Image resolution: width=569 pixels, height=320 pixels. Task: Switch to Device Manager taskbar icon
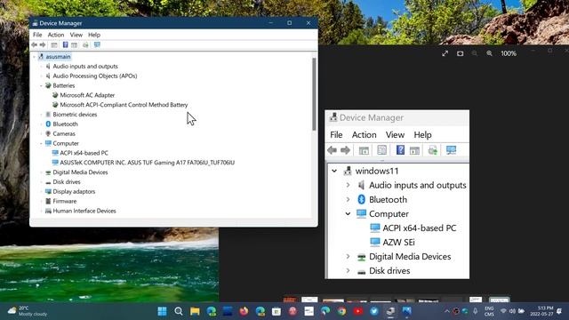point(390,311)
